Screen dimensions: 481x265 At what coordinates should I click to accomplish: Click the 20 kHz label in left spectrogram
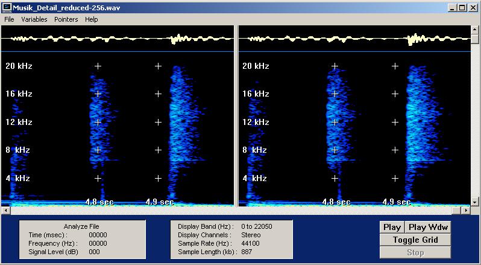(19, 66)
